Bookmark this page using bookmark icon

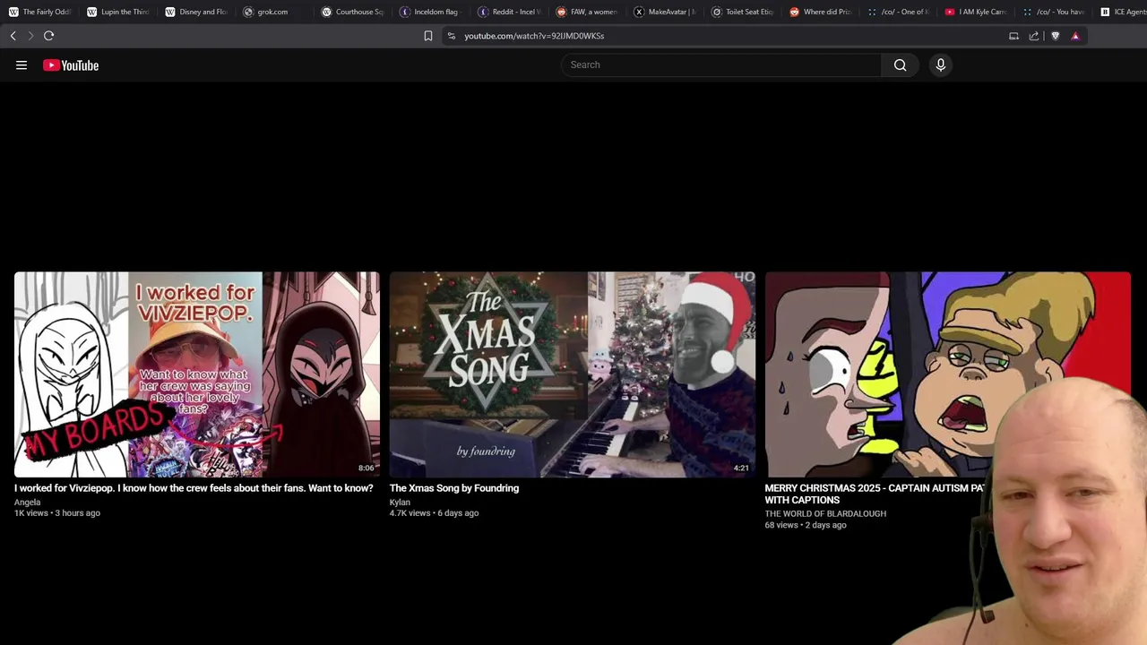[428, 36]
